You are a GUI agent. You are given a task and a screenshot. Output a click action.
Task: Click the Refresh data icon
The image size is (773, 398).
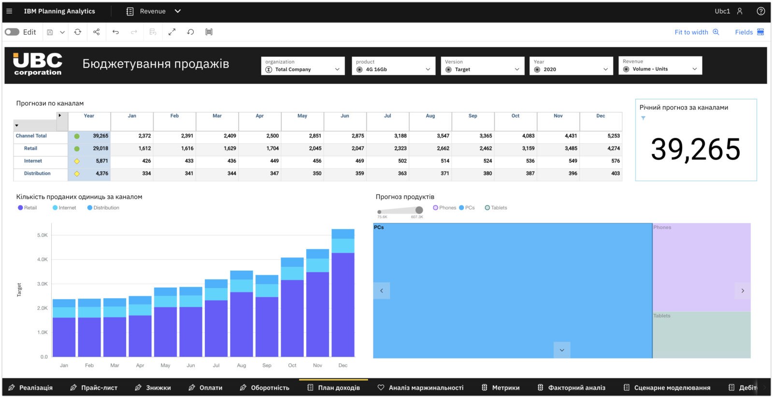coord(78,32)
